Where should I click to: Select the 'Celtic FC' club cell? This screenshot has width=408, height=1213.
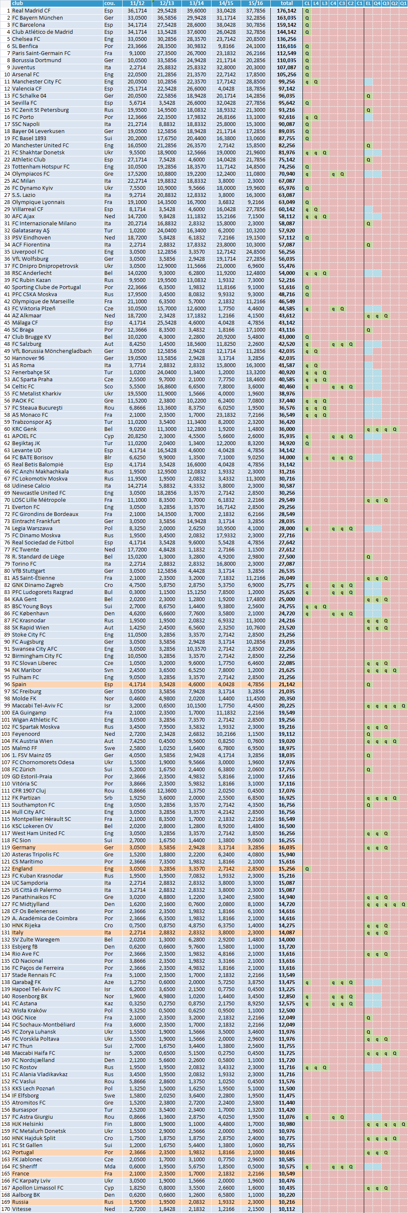tap(57, 387)
